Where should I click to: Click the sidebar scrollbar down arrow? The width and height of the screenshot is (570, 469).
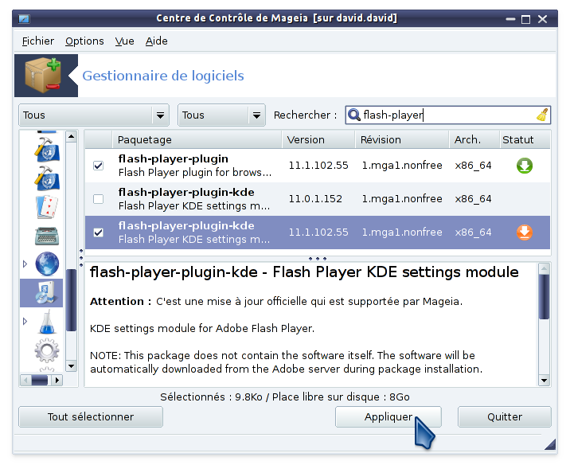pos(72,366)
